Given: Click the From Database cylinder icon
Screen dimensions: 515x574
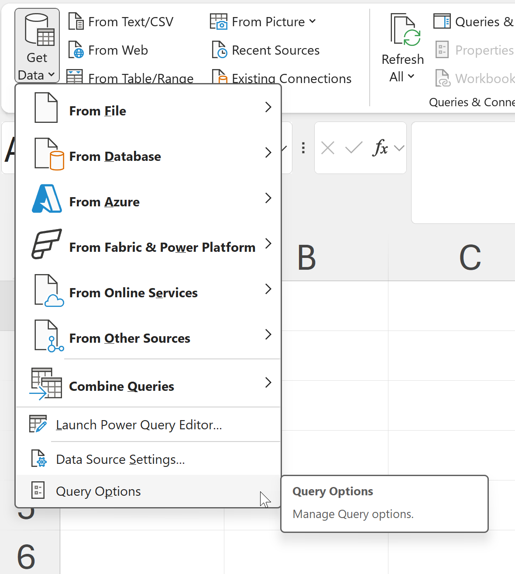Looking at the screenshot, I should click(x=49, y=154).
